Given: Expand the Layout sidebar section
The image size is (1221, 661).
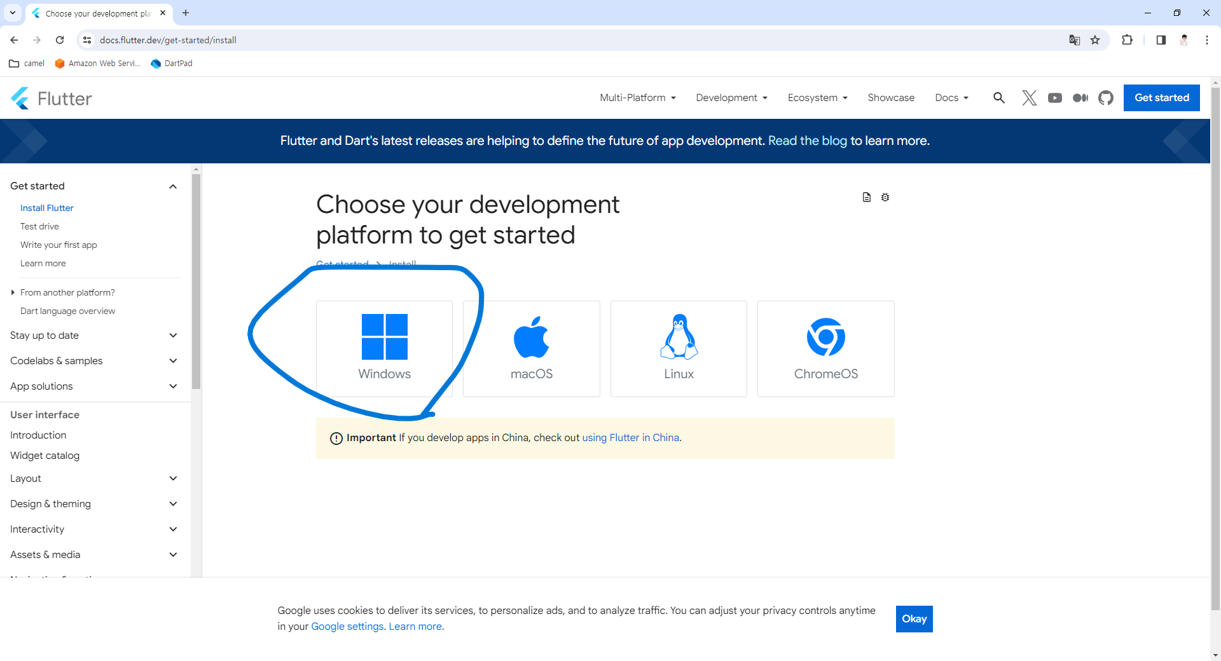Looking at the screenshot, I should pyautogui.click(x=173, y=479).
